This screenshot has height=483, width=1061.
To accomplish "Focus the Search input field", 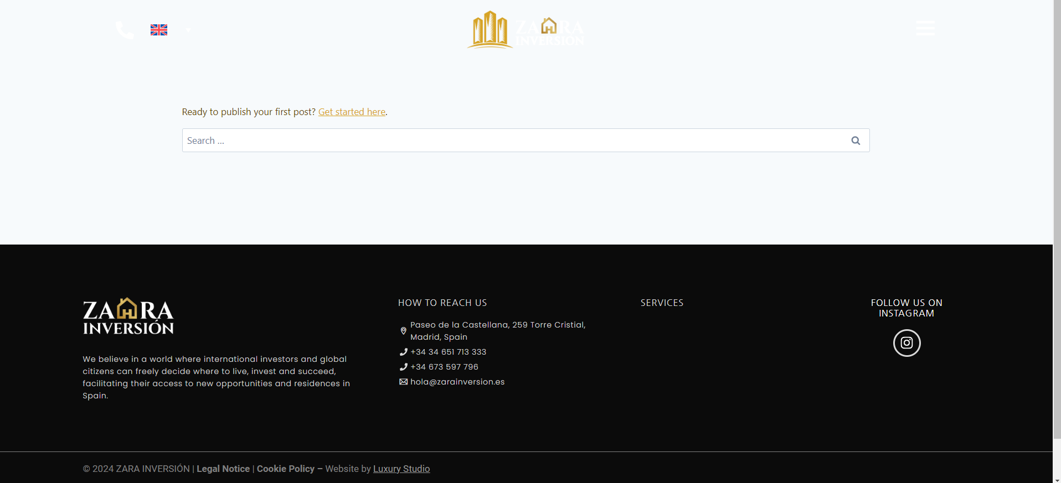I will tap(526, 141).
